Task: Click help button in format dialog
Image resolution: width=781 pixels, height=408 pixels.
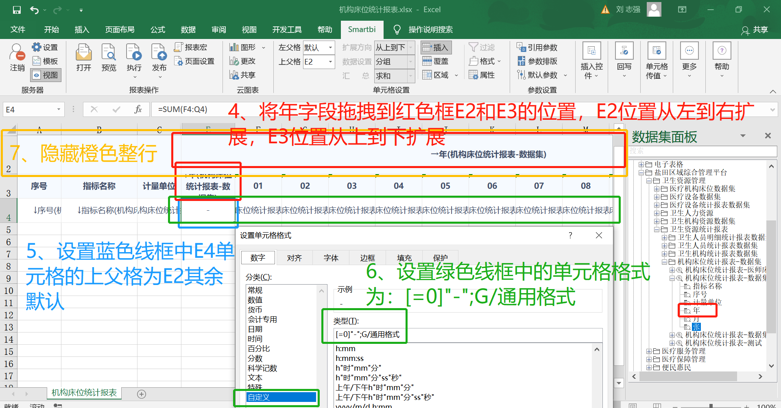Action: 570,235
